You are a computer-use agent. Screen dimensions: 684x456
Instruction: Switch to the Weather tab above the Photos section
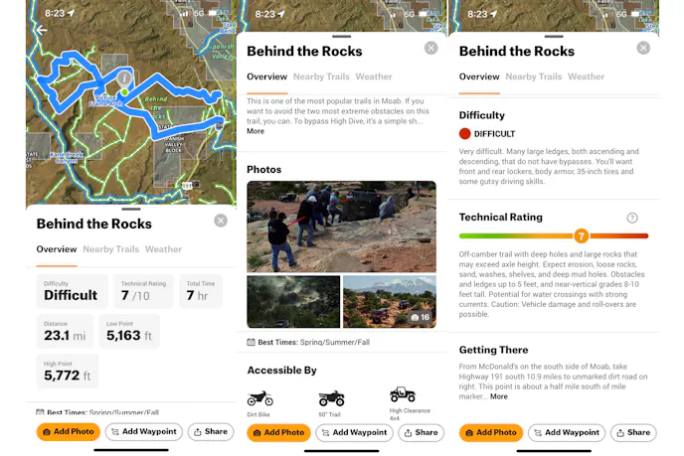pos(374,76)
